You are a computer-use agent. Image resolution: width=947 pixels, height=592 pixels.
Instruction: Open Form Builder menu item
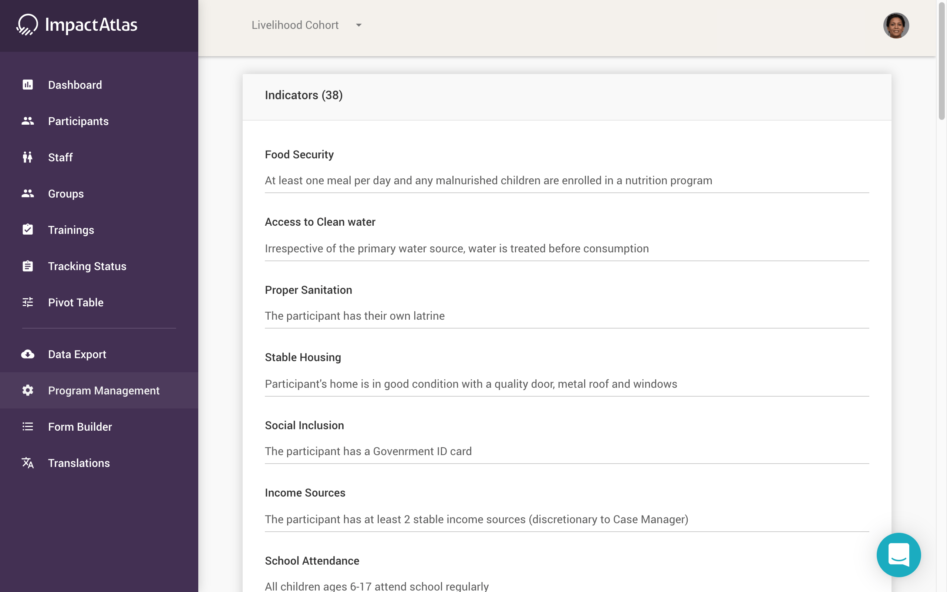[80, 427]
